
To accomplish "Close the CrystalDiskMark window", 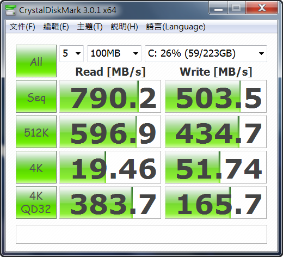I will tap(262, 8).
